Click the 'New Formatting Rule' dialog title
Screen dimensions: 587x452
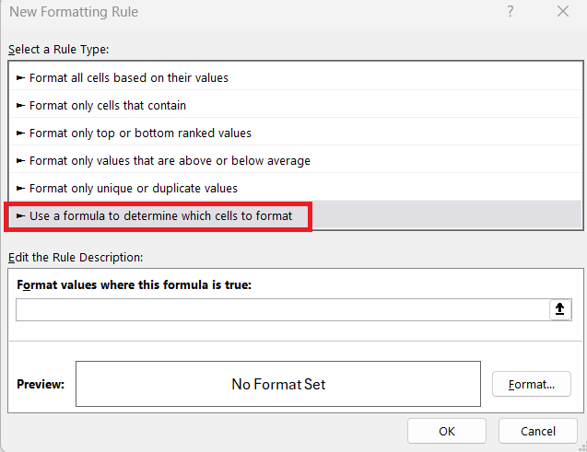point(74,12)
